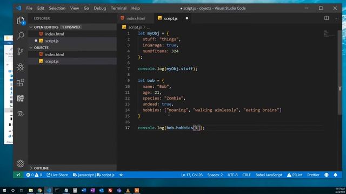Click Live Share in status bar
The image size is (346, 194).
point(57,175)
